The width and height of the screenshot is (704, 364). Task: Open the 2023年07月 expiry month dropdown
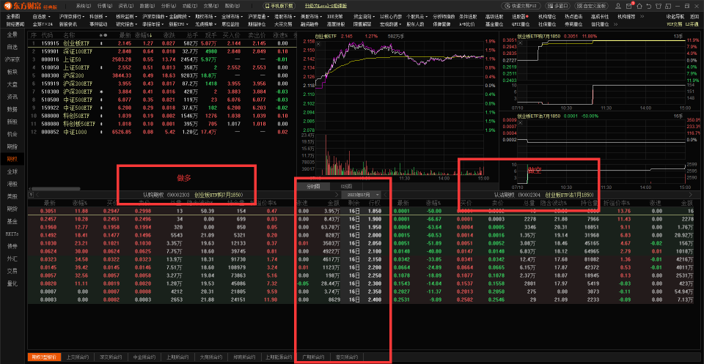coord(361,195)
